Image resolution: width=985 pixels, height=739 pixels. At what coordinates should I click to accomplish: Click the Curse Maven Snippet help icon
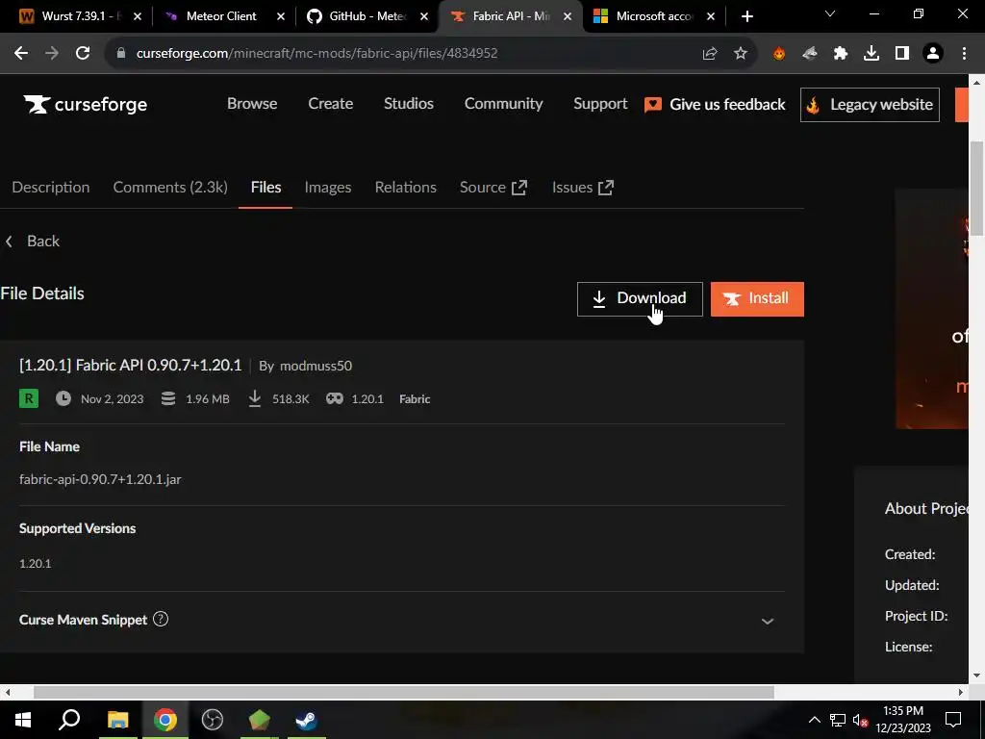tap(161, 619)
